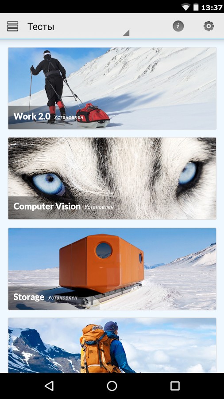The height and width of the screenshot is (399, 224).
Task: Open the Computer Vision test card
Action: coord(112,178)
